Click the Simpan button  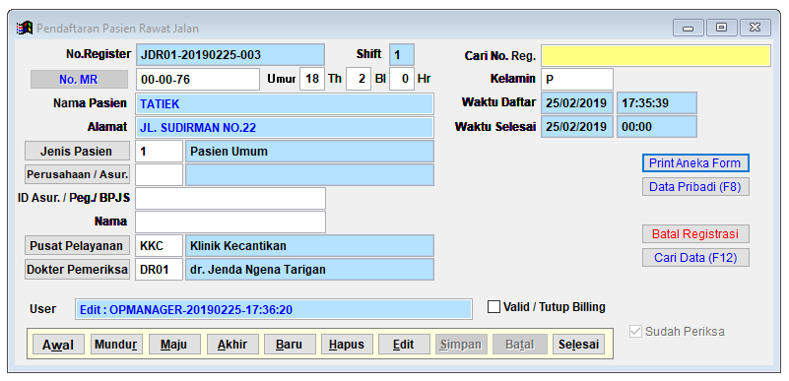pyautogui.click(x=461, y=345)
